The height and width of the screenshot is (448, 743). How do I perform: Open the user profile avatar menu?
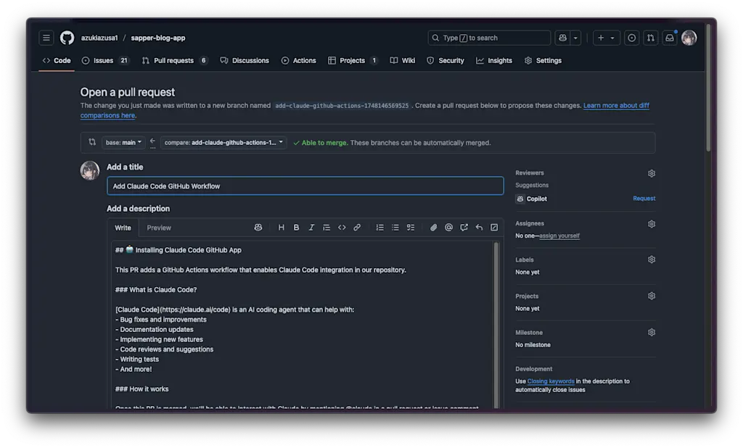[x=689, y=38]
